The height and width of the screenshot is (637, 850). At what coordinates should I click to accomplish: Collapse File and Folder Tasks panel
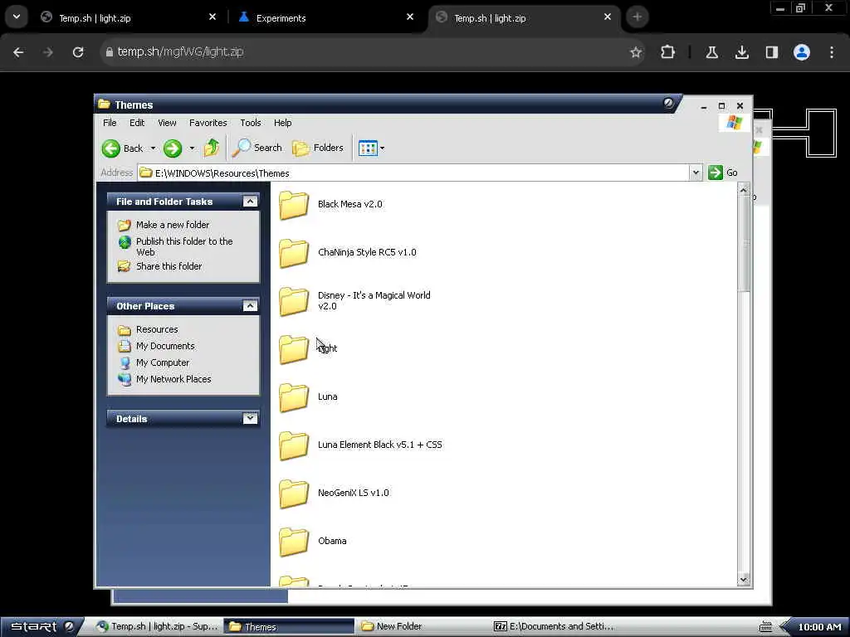tap(250, 202)
